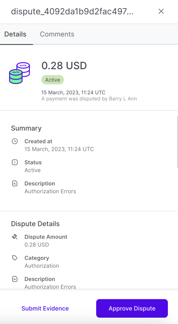
Task: Click the clock icon beside Created at
Action: [15, 141]
